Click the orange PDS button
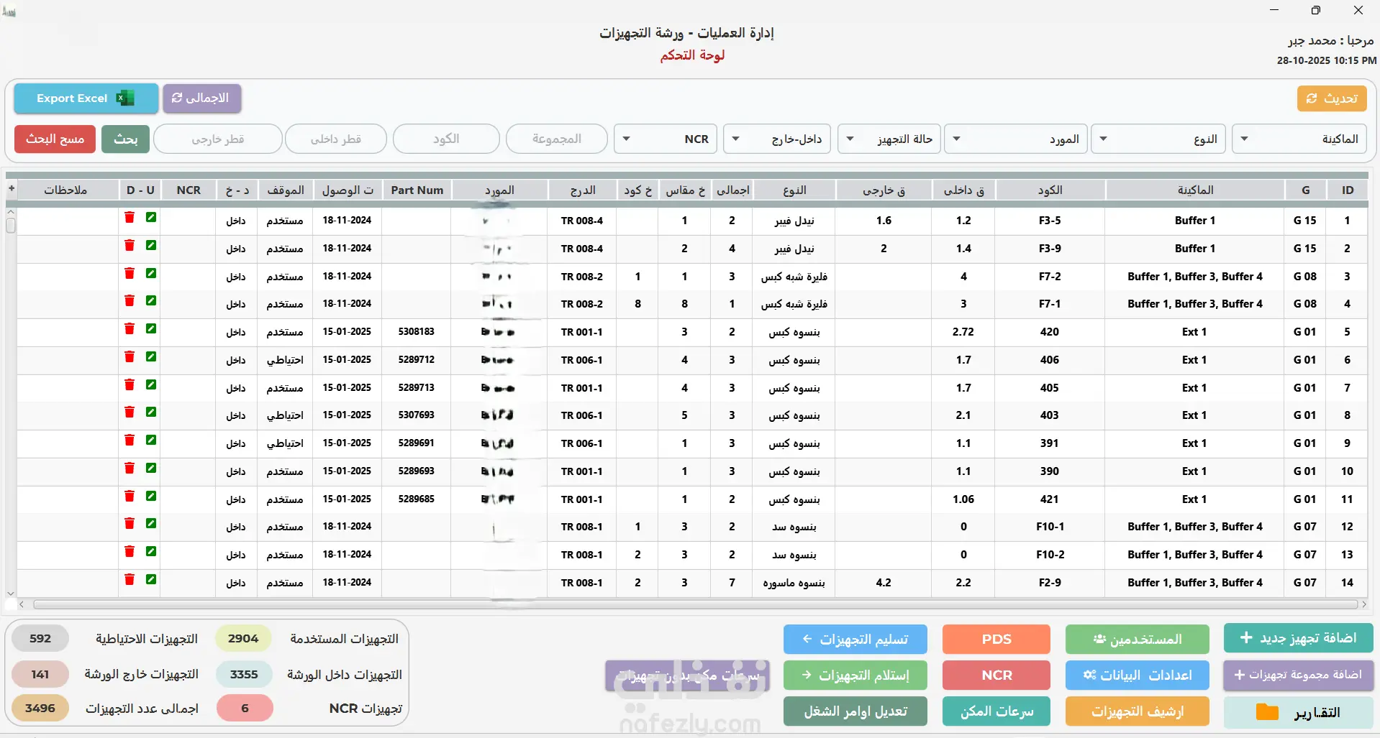The height and width of the screenshot is (738, 1380). point(996,639)
